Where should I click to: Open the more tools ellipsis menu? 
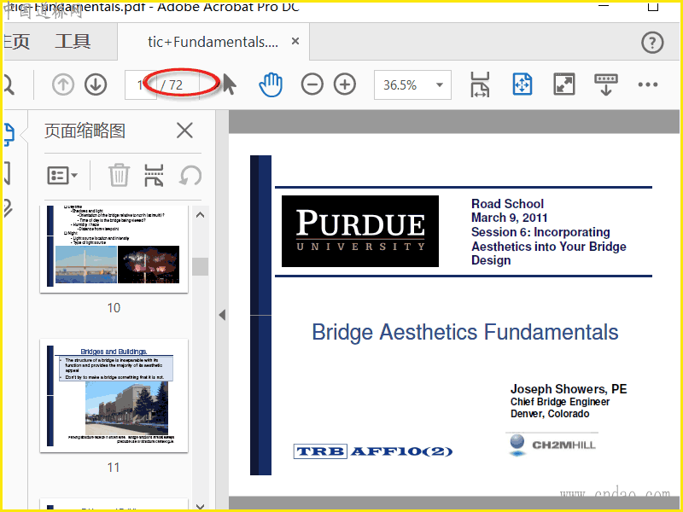coord(648,84)
